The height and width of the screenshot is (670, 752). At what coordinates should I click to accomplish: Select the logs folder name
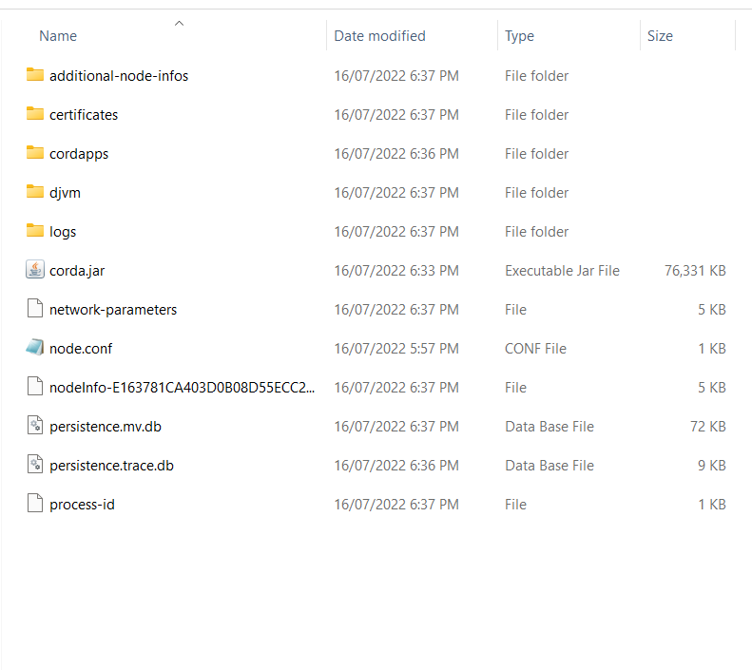[x=63, y=232]
